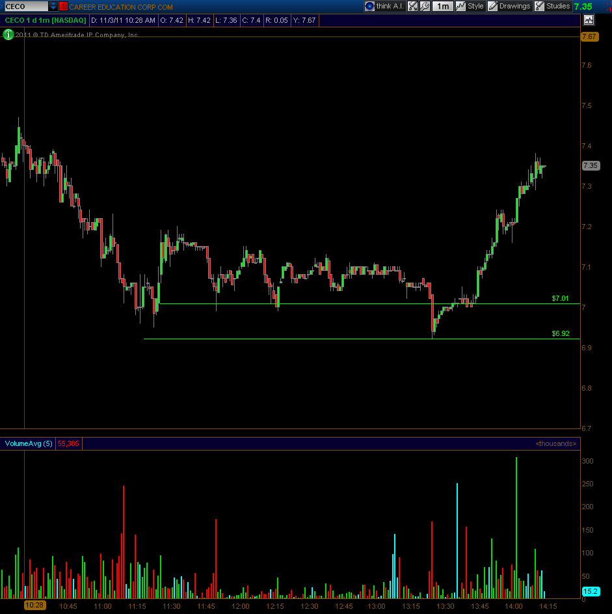Viewport: 612px width, 614px height.
Task: Click the 7.67 price bubble on axis
Action: pos(589,37)
